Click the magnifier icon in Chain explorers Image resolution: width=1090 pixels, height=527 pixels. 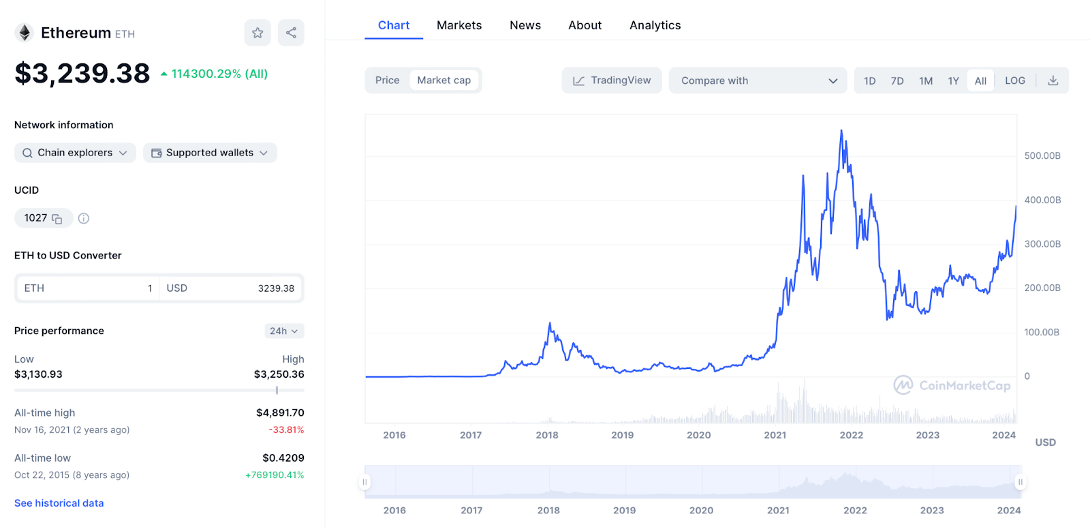point(27,153)
